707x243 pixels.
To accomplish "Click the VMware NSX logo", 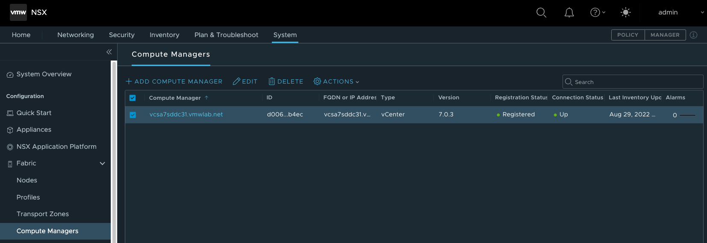I will click(x=18, y=12).
